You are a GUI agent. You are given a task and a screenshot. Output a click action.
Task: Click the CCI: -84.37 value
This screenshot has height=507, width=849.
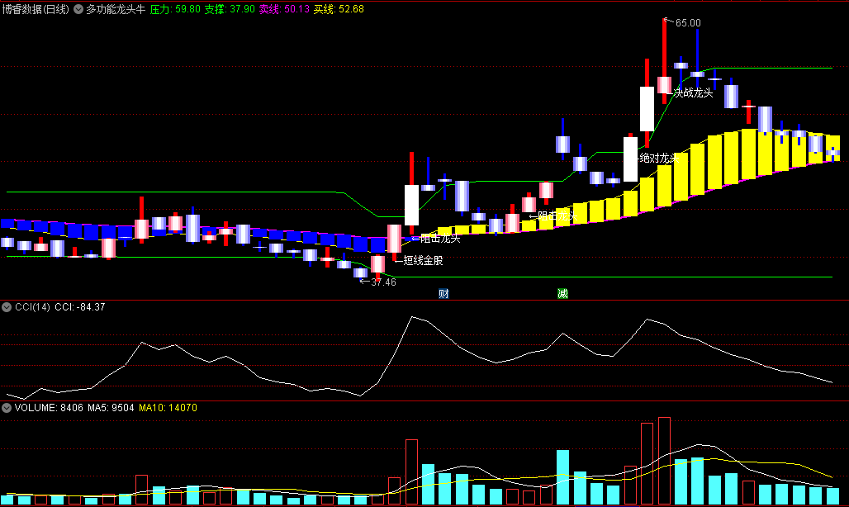coord(80,307)
